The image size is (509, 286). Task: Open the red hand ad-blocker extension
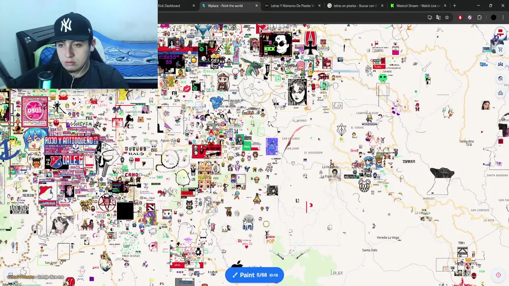[460, 17]
